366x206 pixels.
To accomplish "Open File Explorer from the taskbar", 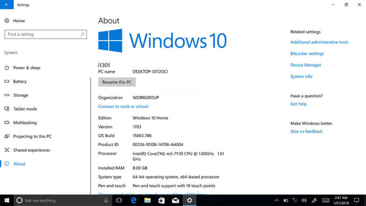I will coord(147,200).
